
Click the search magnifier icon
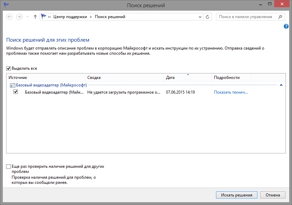280,17
